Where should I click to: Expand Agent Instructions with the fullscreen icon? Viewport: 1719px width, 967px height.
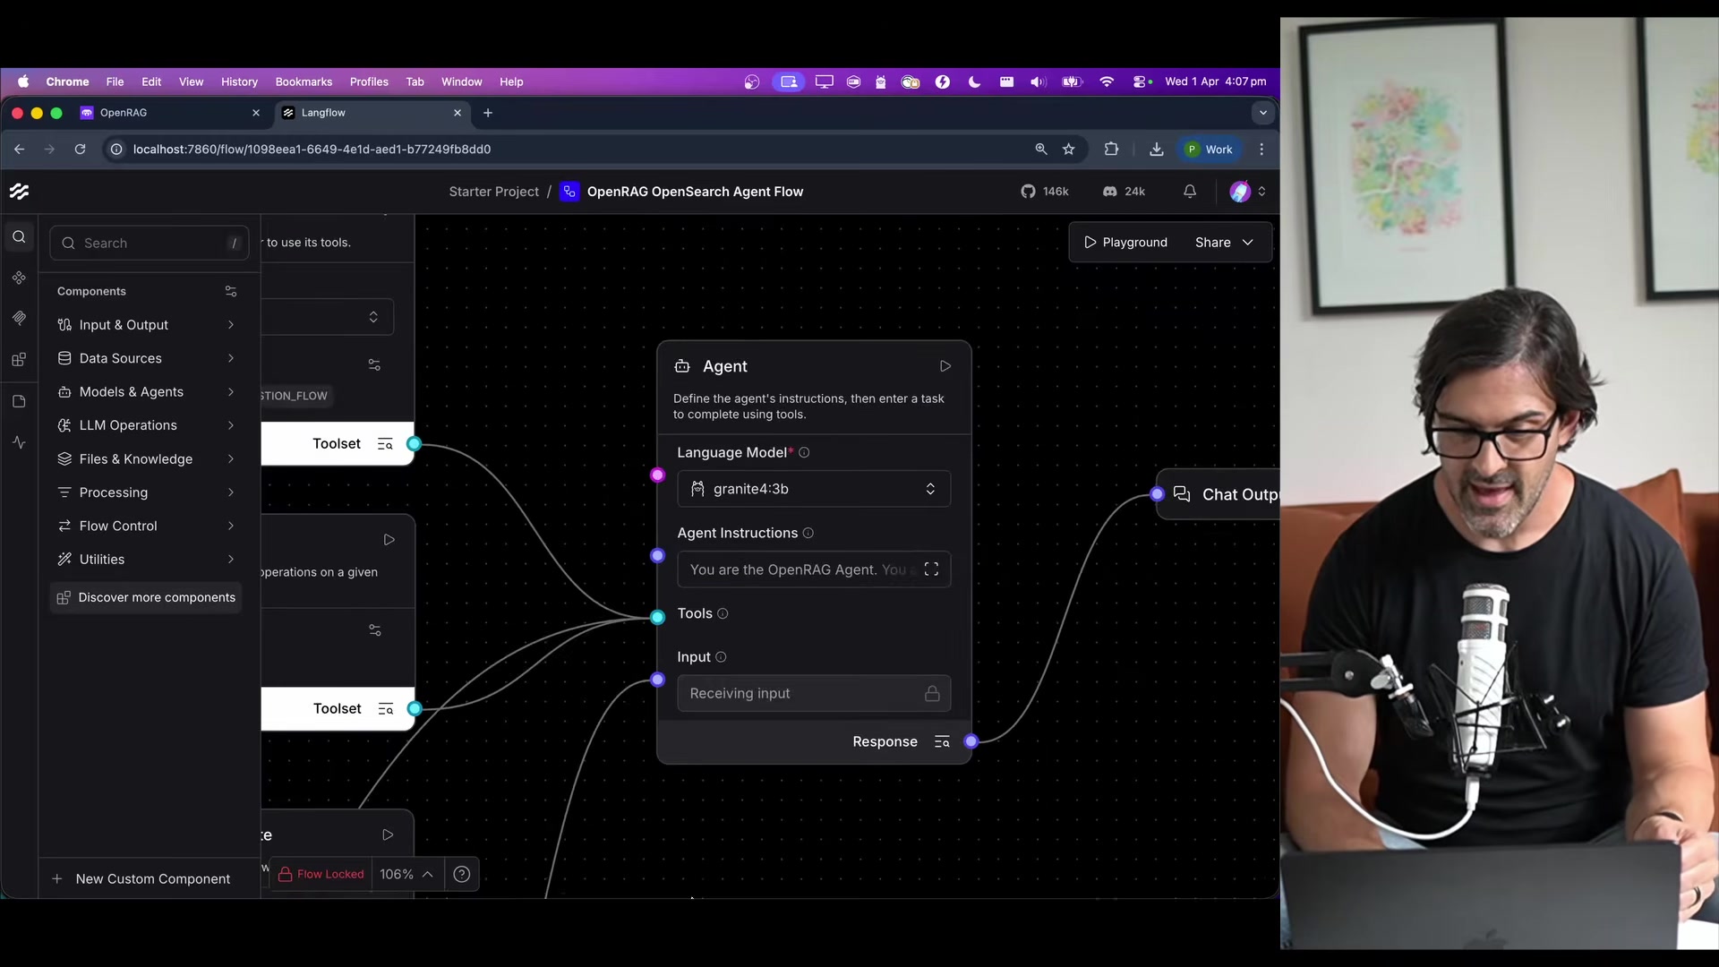point(931,569)
